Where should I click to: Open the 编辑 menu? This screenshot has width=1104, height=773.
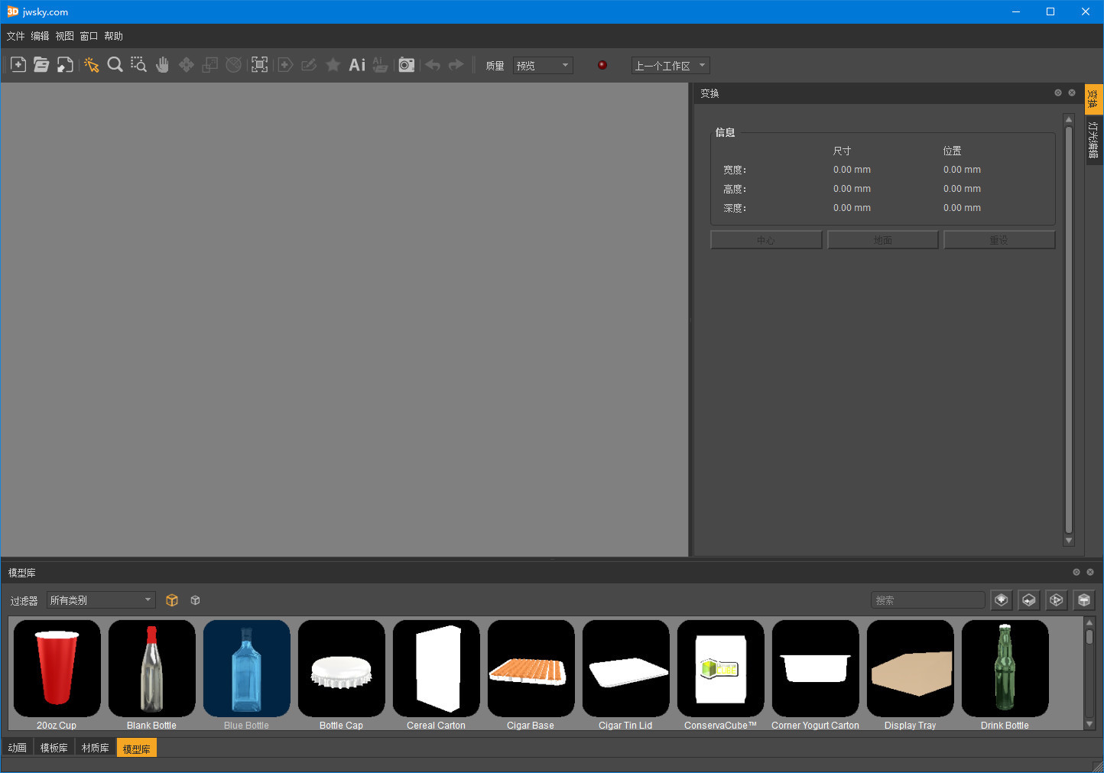click(x=40, y=36)
